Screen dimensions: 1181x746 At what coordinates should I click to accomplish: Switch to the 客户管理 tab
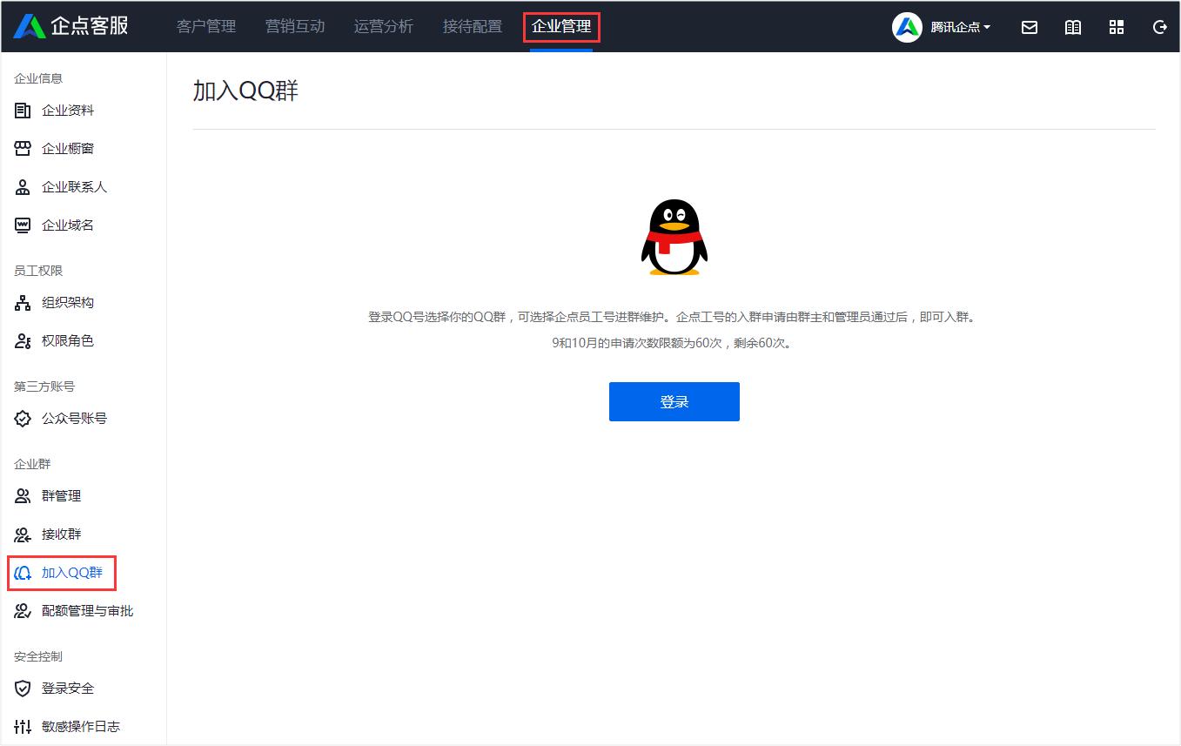click(x=206, y=26)
